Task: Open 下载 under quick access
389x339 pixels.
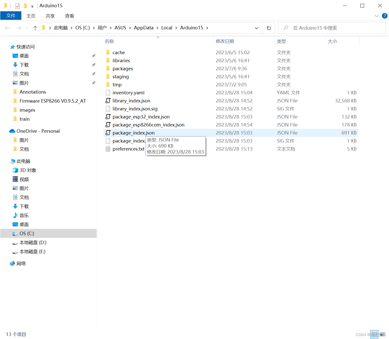Action: 24,65
